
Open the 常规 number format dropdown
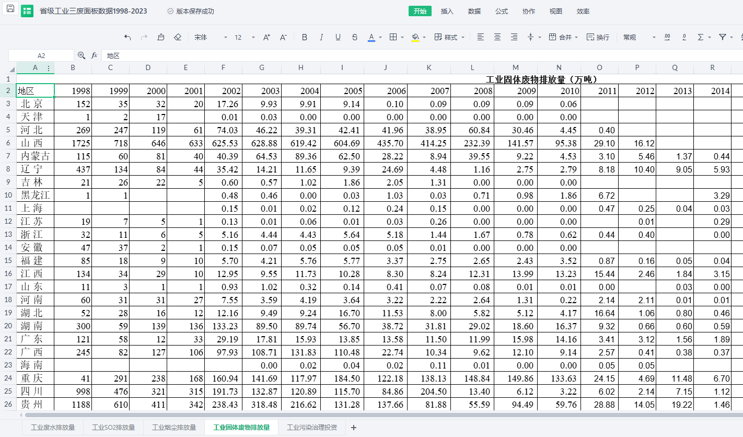point(639,37)
